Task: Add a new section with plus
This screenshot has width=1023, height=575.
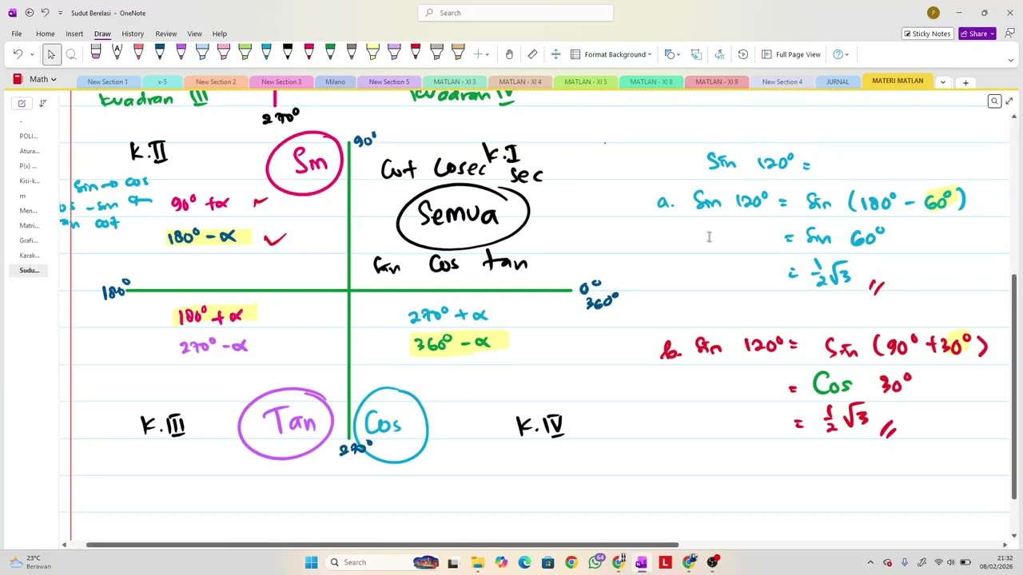Action: pos(965,82)
